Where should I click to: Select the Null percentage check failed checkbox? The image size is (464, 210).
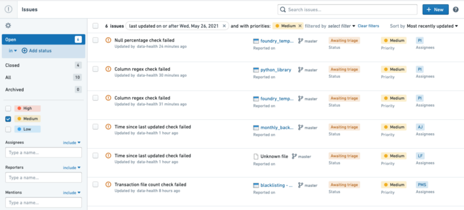(x=95, y=40)
